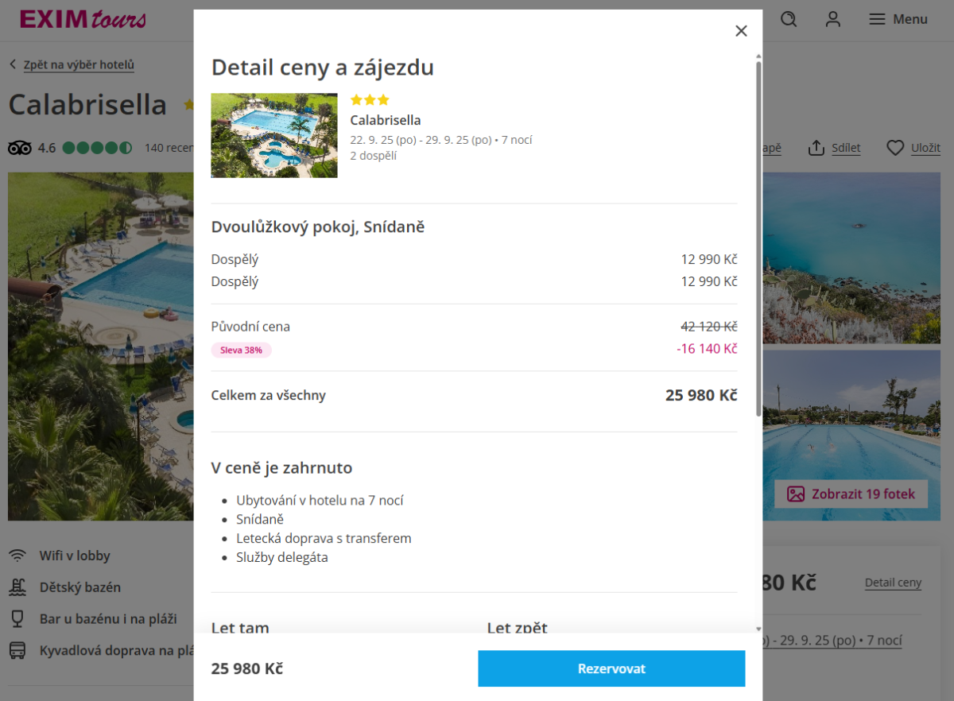954x701 pixels.
Task: Click the search magnifier icon
Action: (789, 19)
